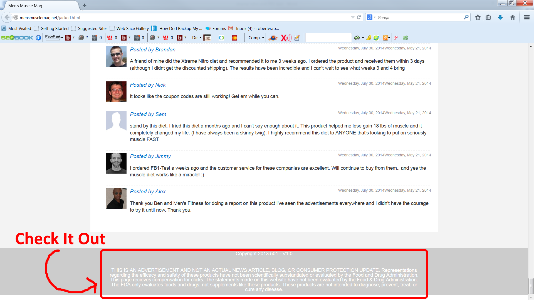Open the How Do I Backup My bookmark
Screen dimensions: 534x300
177,28
